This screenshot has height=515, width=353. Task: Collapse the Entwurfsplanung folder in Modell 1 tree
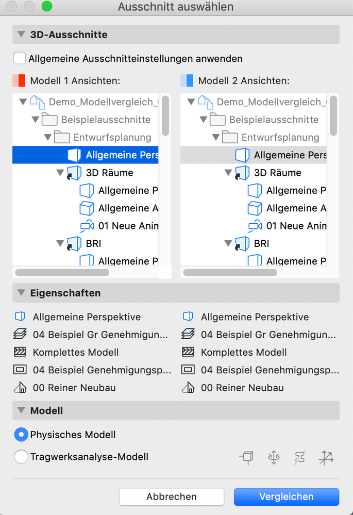48,138
